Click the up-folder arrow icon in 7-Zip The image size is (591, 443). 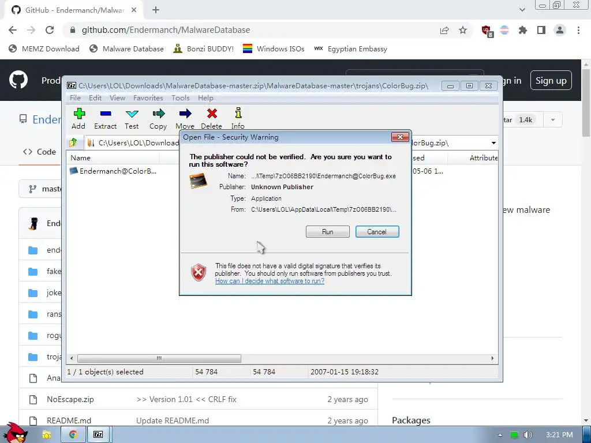click(x=73, y=143)
